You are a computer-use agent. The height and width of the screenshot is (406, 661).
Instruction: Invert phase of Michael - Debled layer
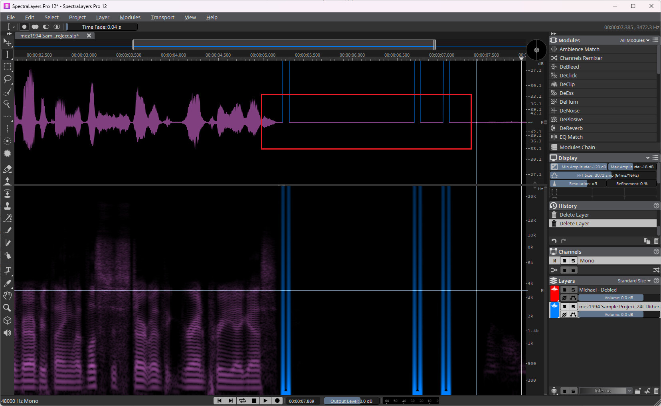[564, 298]
